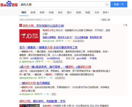Expand dropdown arrow after xt.slyxdym.cn 2016-11
This screenshot has width=132, height=107.
coord(44,94)
